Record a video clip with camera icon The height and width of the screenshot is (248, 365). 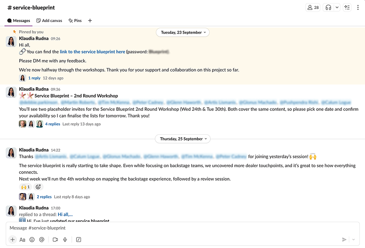55,240
